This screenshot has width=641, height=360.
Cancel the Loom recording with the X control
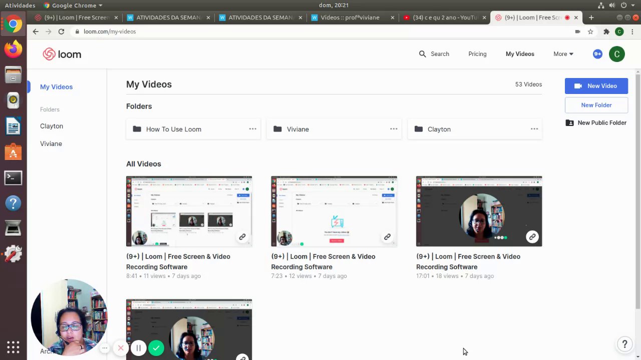point(121,347)
